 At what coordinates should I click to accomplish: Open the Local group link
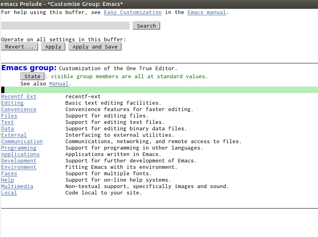coord(9,193)
